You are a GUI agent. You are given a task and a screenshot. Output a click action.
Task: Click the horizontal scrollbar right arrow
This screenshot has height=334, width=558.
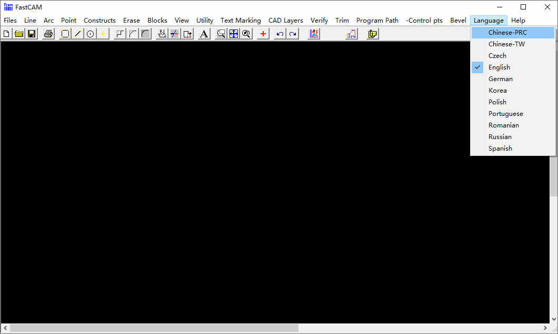545,328
